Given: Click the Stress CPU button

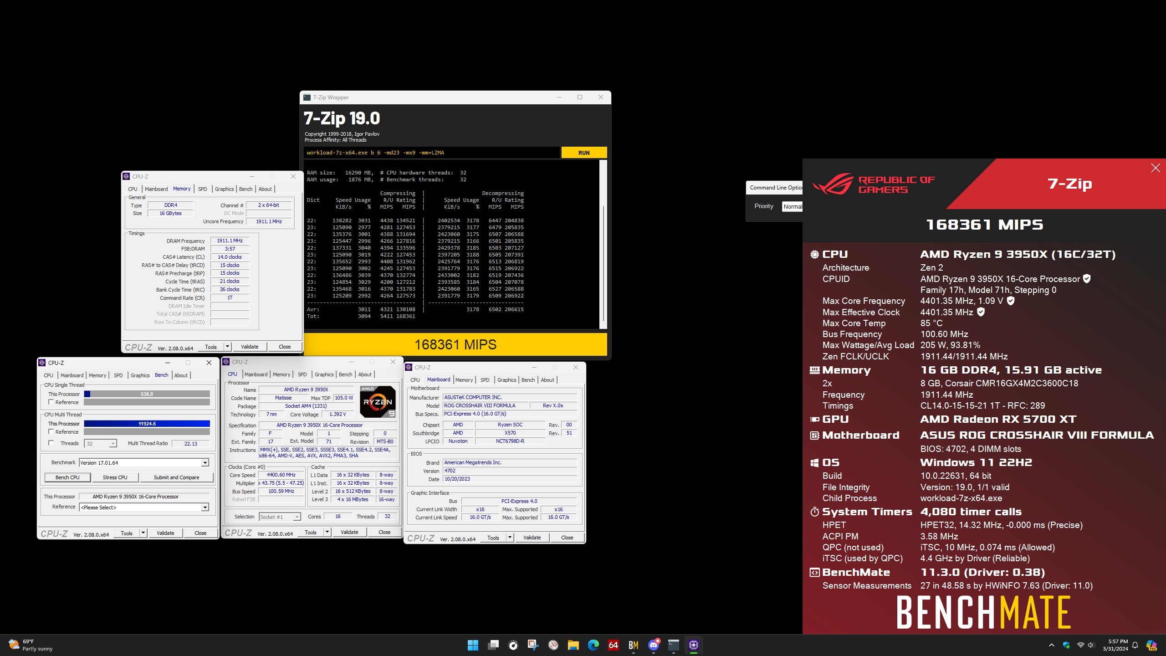Looking at the screenshot, I should tap(115, 477).
